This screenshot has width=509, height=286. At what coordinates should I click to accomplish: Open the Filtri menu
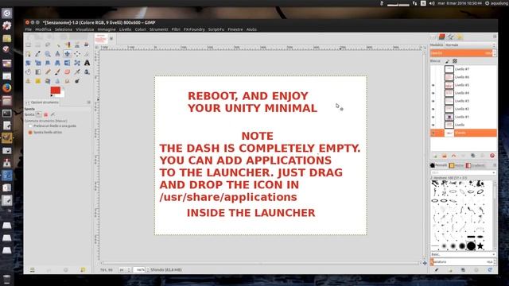pos(176,29)
